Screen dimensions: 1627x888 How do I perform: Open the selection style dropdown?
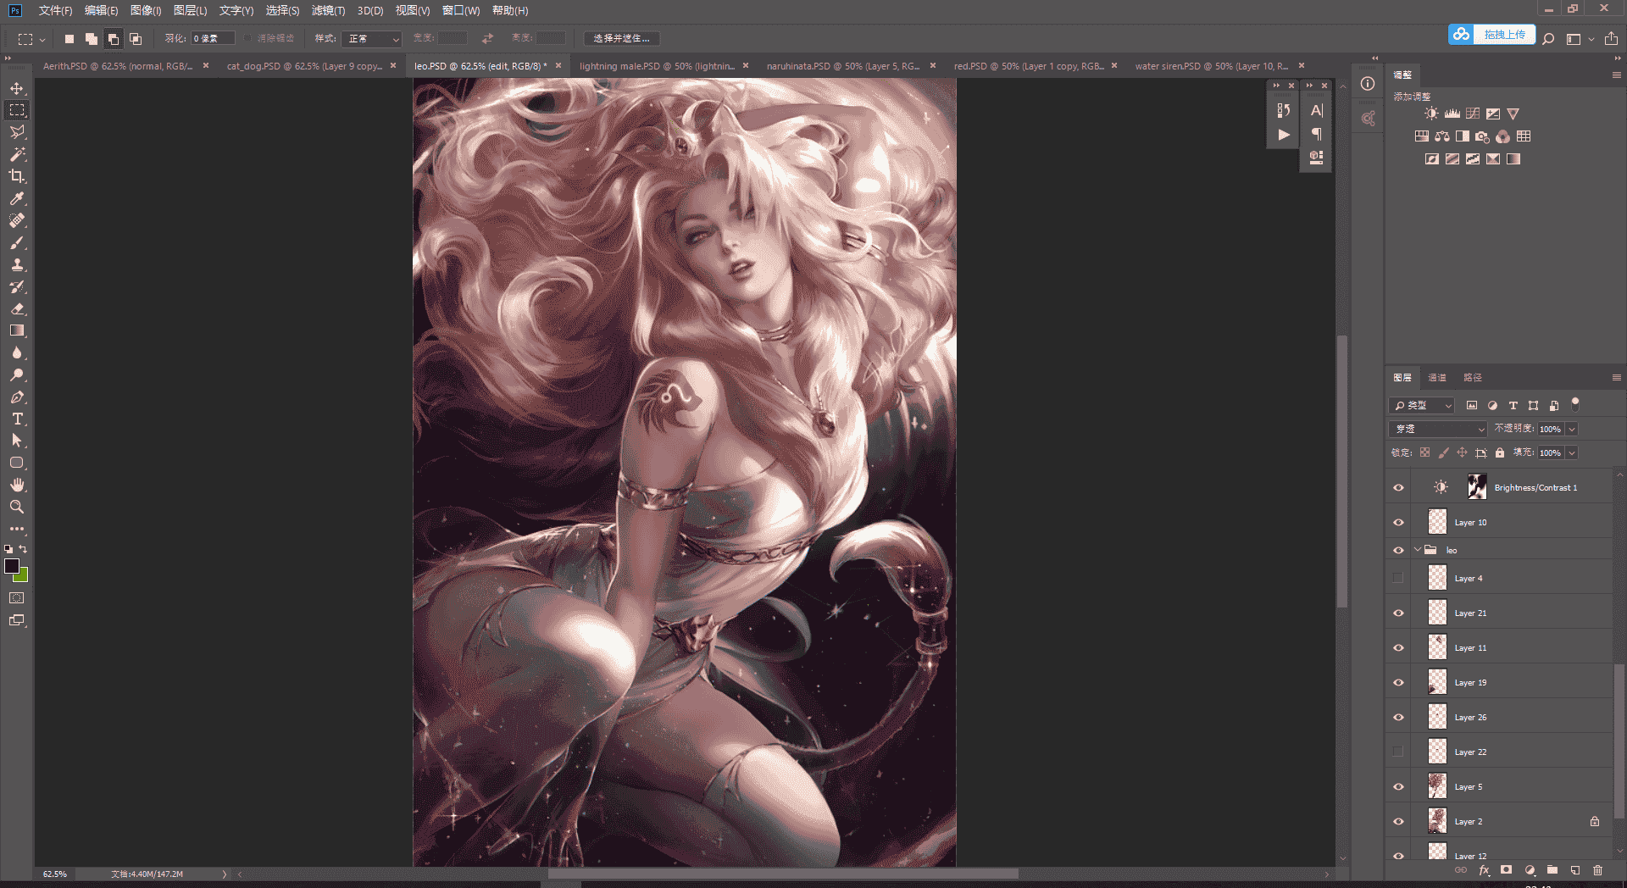coord(371,39)
